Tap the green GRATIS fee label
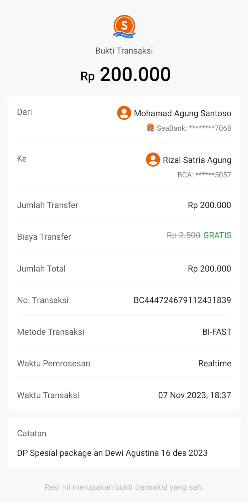Screen dimensions: 248x503 [x=217, y=235]
